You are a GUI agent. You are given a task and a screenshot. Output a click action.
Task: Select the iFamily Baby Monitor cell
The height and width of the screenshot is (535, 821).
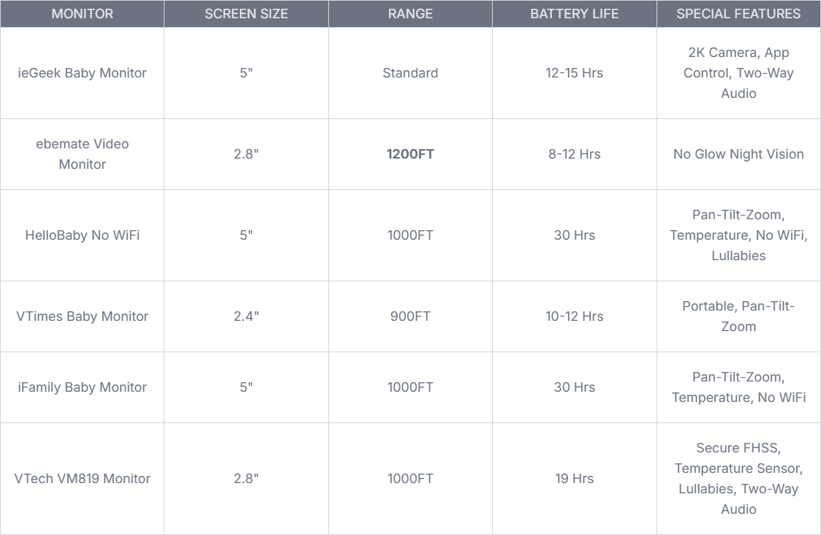click(x=82, y=387)
